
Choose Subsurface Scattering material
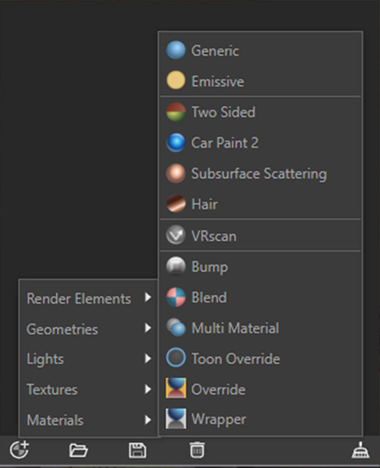coord(259,173)
